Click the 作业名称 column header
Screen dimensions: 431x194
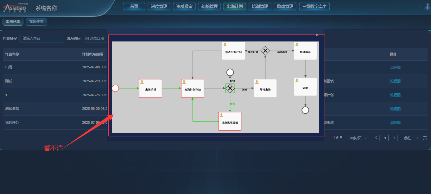(x=12, y=54)
